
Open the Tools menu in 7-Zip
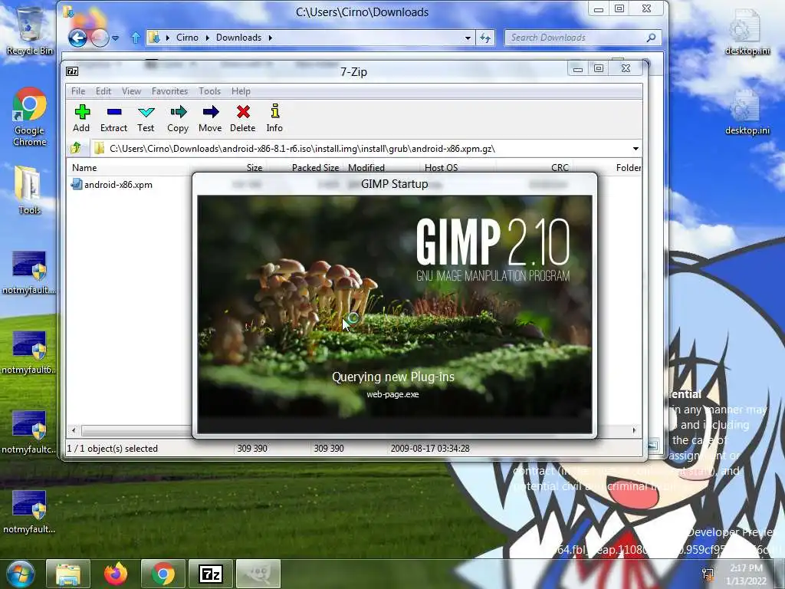coord(210,91)
